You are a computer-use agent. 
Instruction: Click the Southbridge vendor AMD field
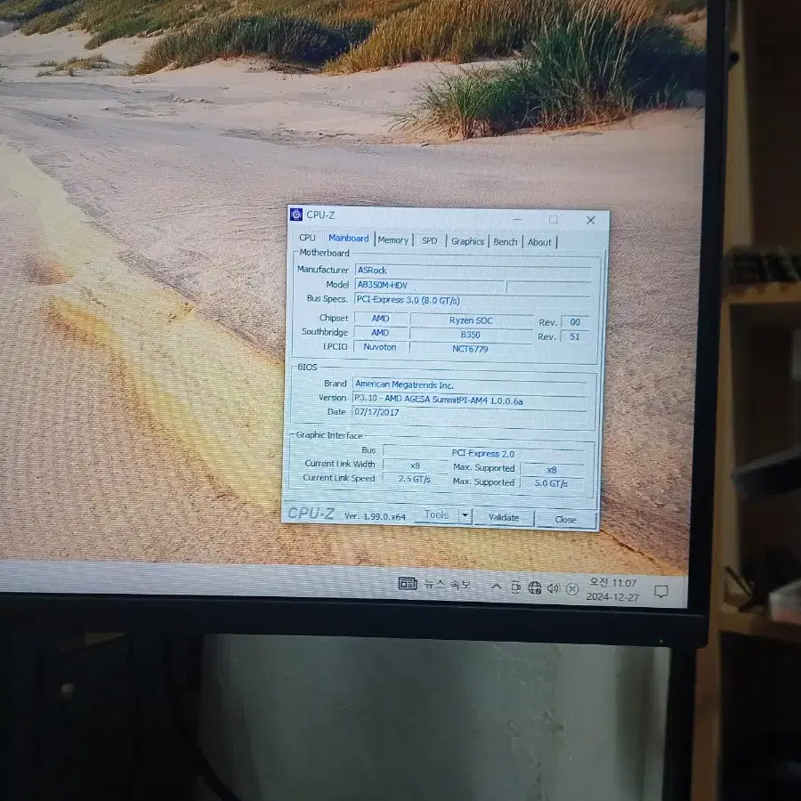pos(380,333)
